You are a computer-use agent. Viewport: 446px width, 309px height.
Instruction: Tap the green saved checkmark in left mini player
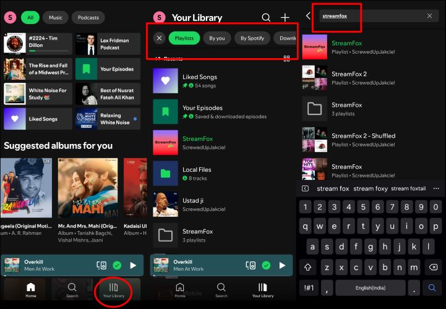point(117,266)
